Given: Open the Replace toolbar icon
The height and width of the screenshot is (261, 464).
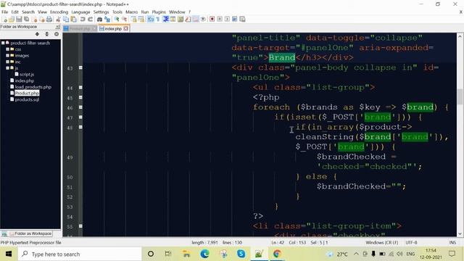Looking at the screenshot, I should (107, 20).
